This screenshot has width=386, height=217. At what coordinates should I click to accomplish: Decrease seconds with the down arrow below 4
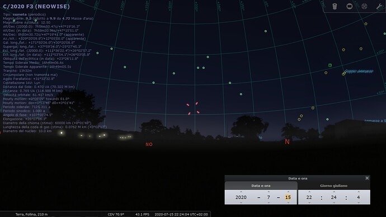[x=359, y=202]
